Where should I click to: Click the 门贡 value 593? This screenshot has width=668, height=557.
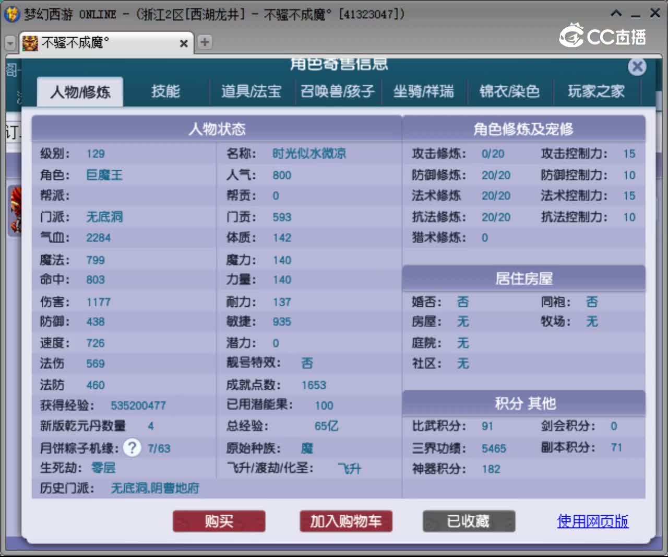[282, 217]
